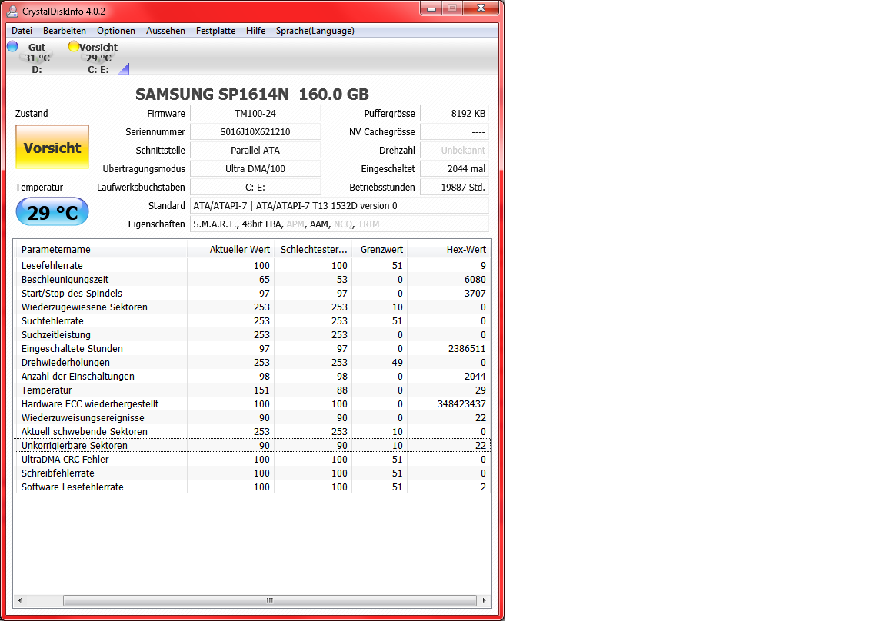The width and height of the screenshot is (886, 621).
Task: Select the Eingeschaltete Stunden row
Action: [x=252, y=348]
